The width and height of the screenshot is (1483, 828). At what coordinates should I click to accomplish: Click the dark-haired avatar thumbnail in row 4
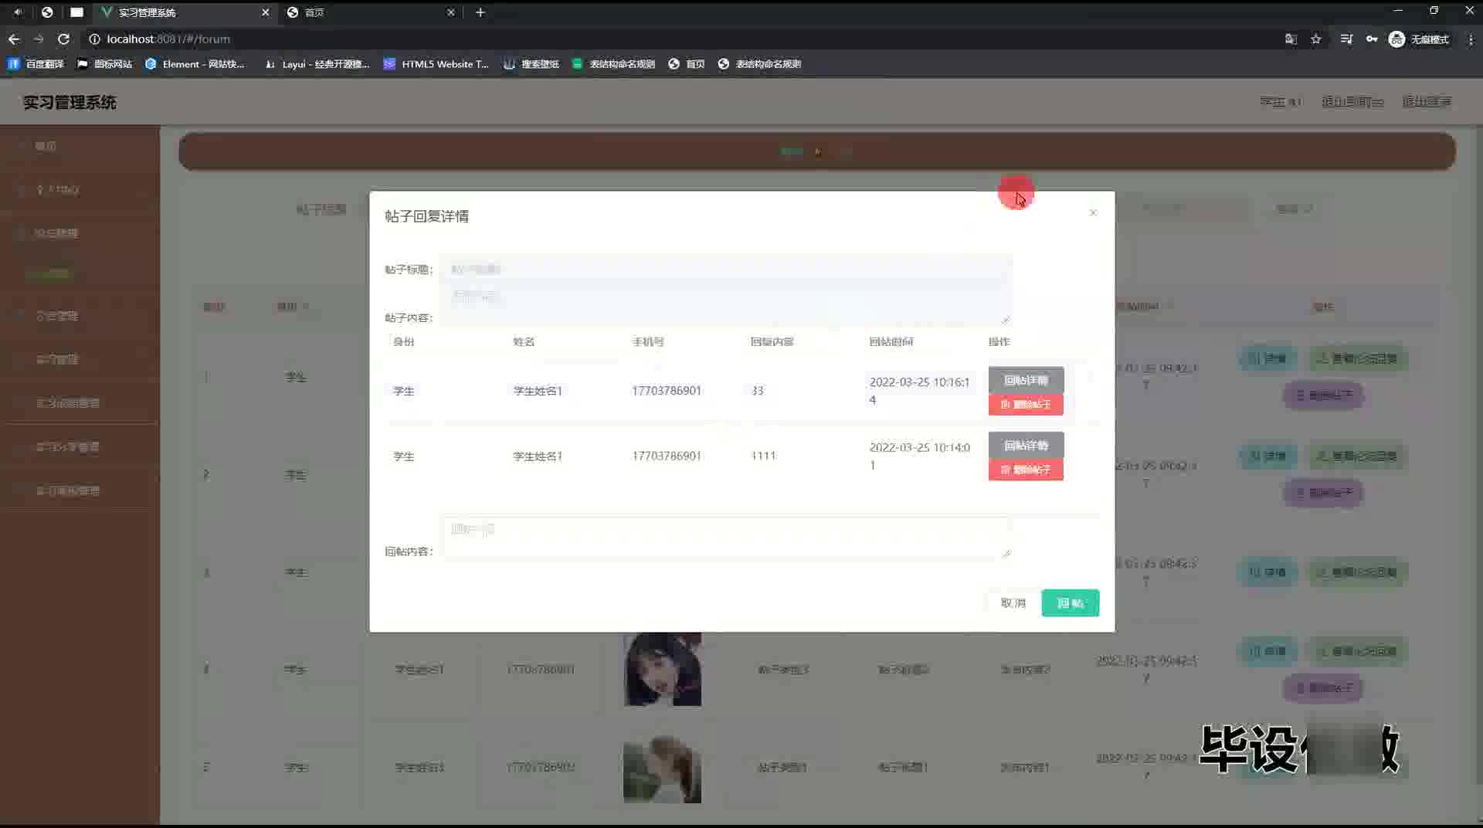(663, 669)
